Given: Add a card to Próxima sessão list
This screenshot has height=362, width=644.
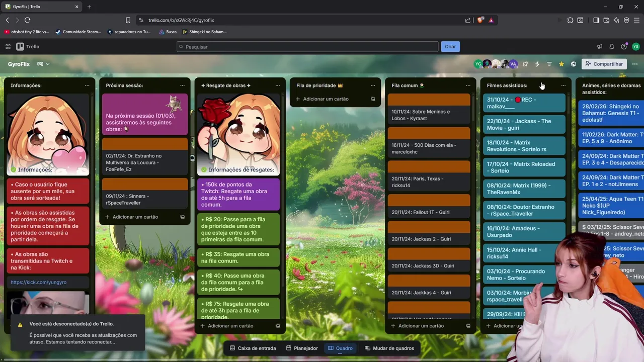Looking at the screenshot, I should click(x=135, y=217).
